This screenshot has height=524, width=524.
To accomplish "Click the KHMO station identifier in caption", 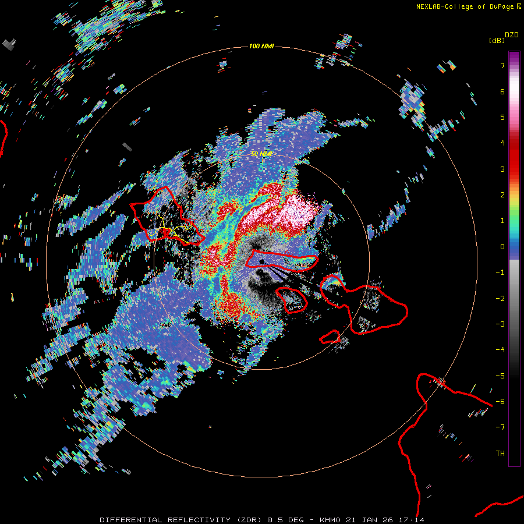I will click(x=330, y=520).
